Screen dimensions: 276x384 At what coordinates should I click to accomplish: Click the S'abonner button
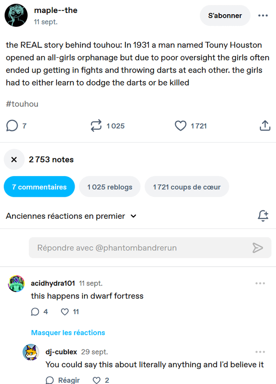coord(225,16)
